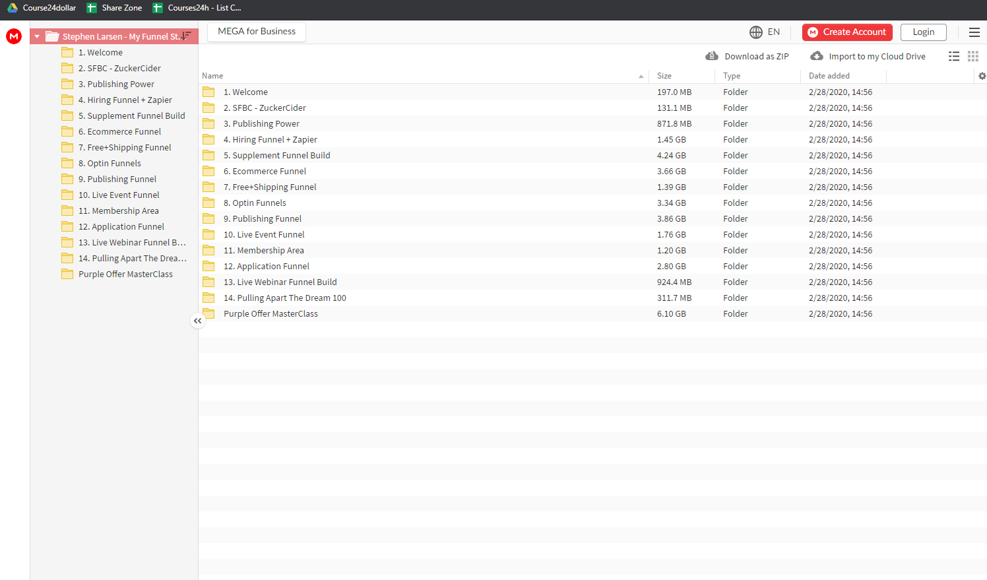Viewport: 987px width, 580px height.
Task: Click the MEGA logo icon
Action: click(x=14, y=36)
